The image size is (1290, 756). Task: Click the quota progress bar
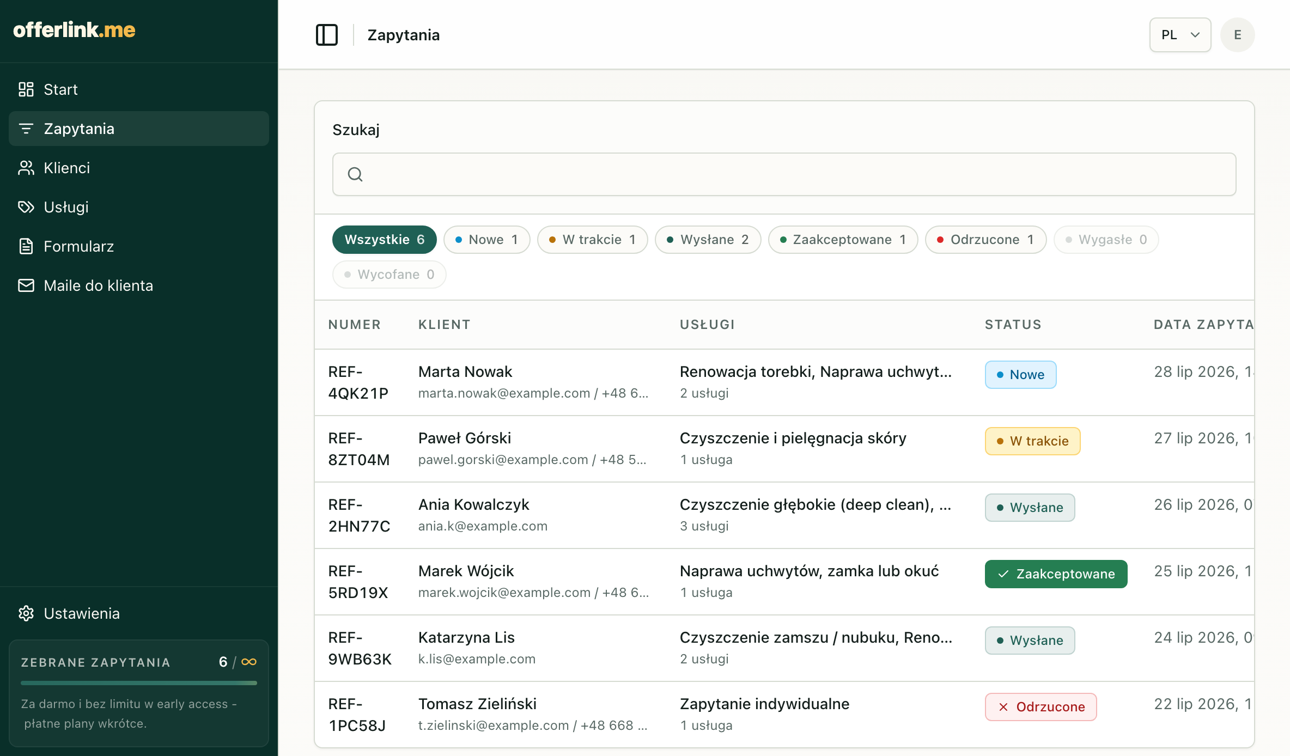(x=139, y=682)
